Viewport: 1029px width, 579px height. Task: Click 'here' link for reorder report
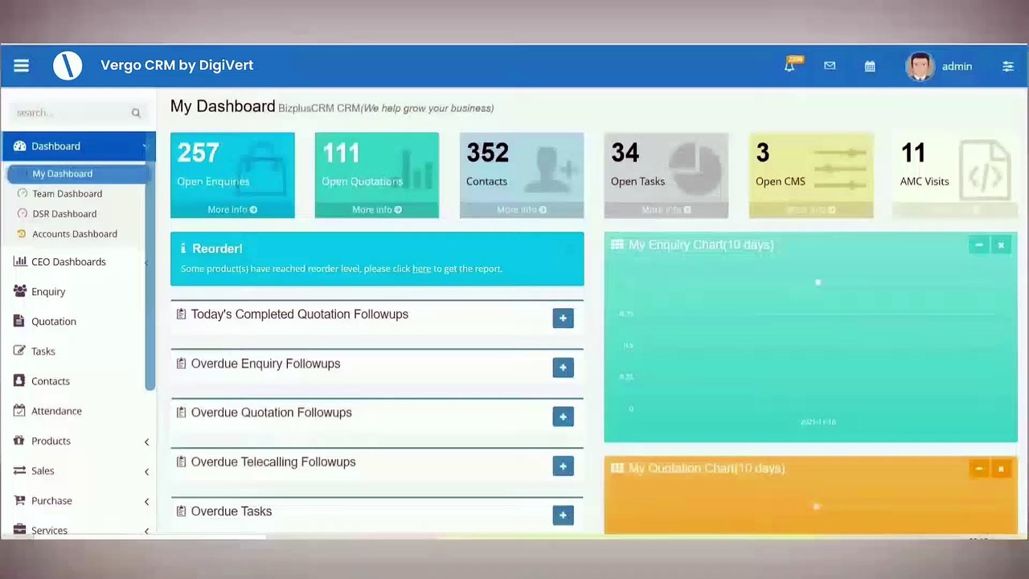pyautogui.click(x=421, y=269)
